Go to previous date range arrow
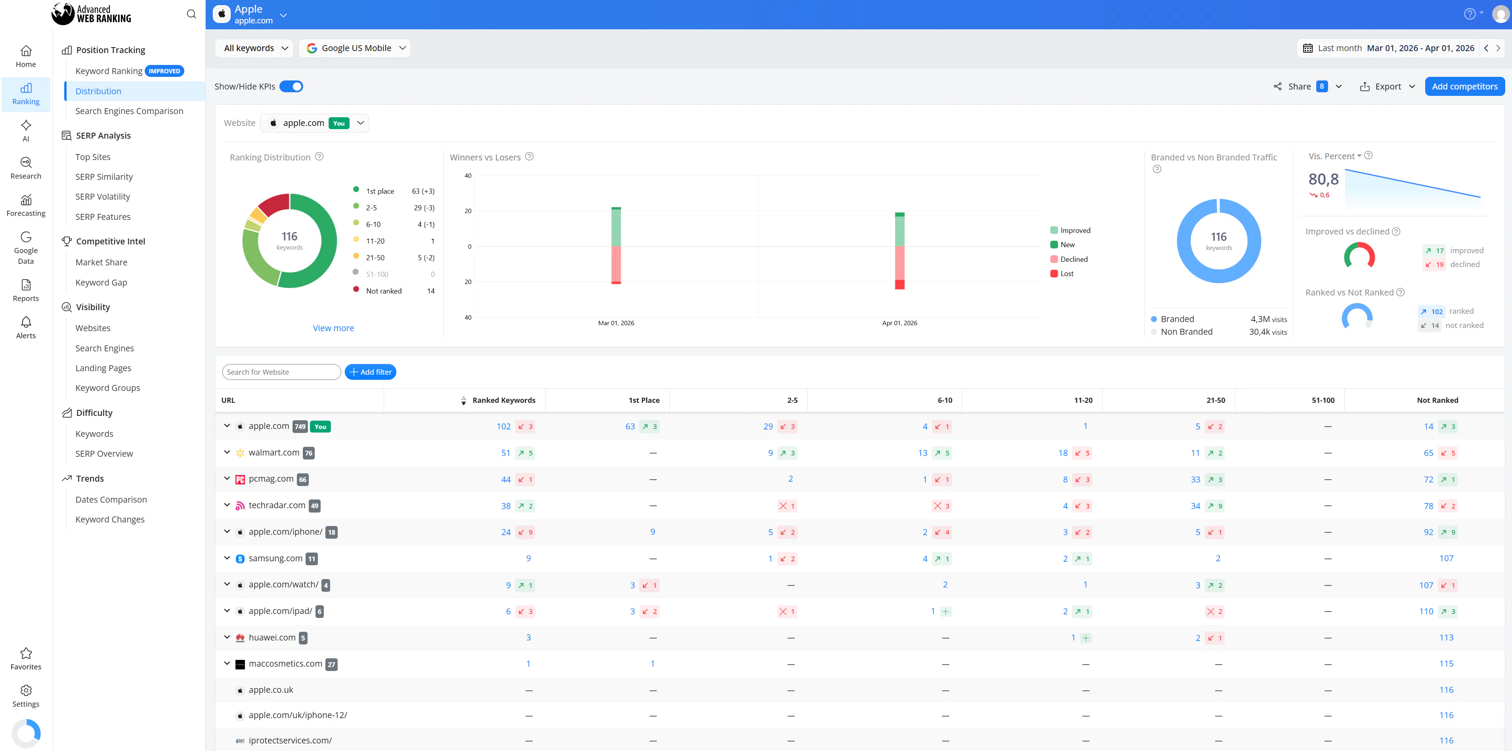1512x751 pixels. click(1486, 48)
